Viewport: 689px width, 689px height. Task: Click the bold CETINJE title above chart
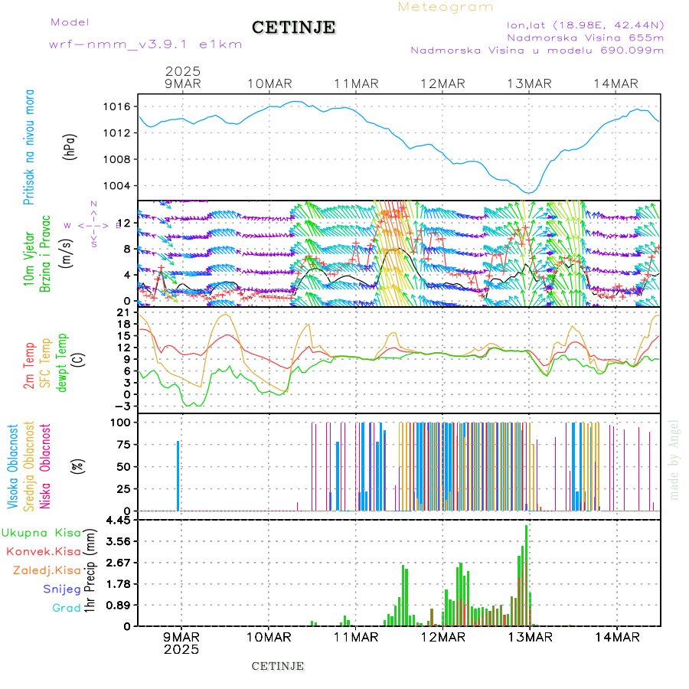293,28
